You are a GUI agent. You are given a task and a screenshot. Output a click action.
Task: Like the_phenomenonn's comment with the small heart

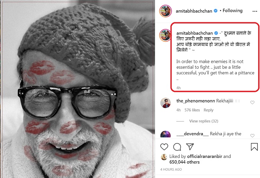[252, 102]
